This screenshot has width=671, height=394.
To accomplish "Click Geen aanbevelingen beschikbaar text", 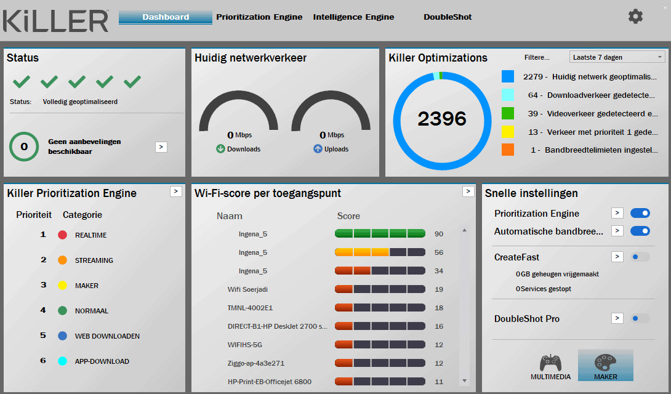I will tap(84, 147).
